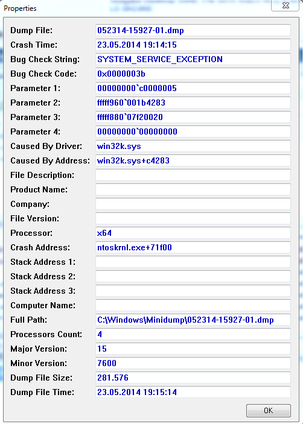Click the "Bug Check String:" label
This screenshot has width=303, height=424.
(45, 60)
